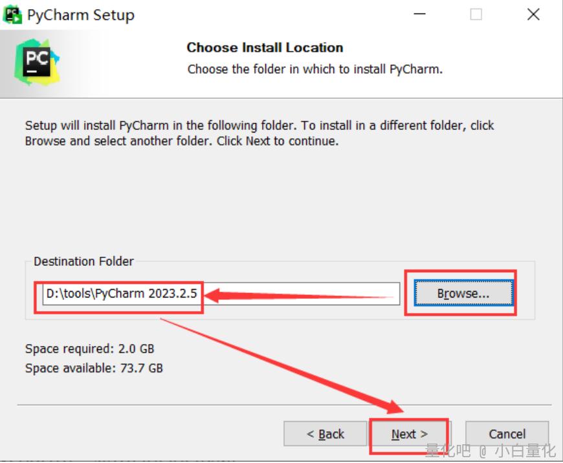Open the Browse... folder picker
This screenshot has width=563, height=463.
point(463,294)
